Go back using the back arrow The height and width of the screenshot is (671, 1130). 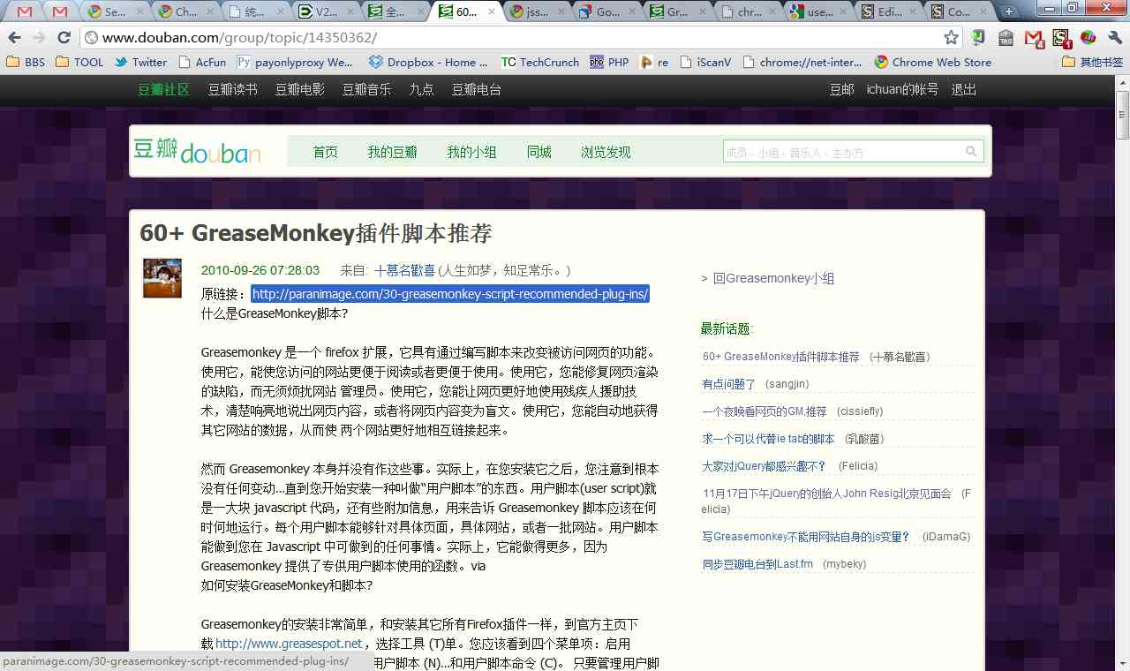14,38
